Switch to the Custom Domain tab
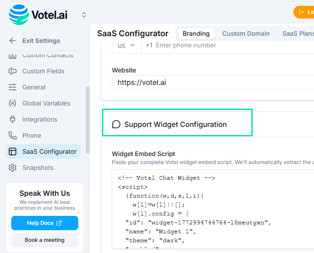This screenshot has height=253, width=314. click(x=246, y=34)
